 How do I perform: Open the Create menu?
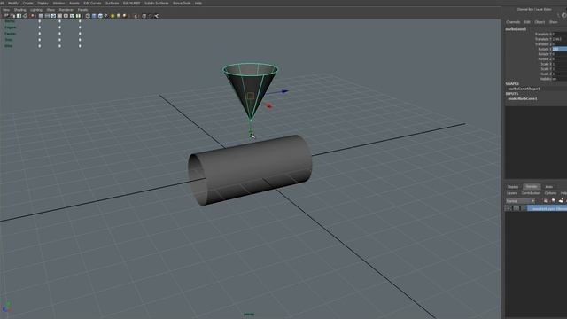[27, 3]
